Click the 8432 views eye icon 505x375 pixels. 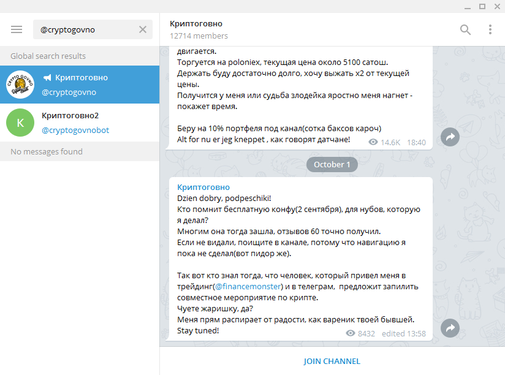[x=351, y=333]
